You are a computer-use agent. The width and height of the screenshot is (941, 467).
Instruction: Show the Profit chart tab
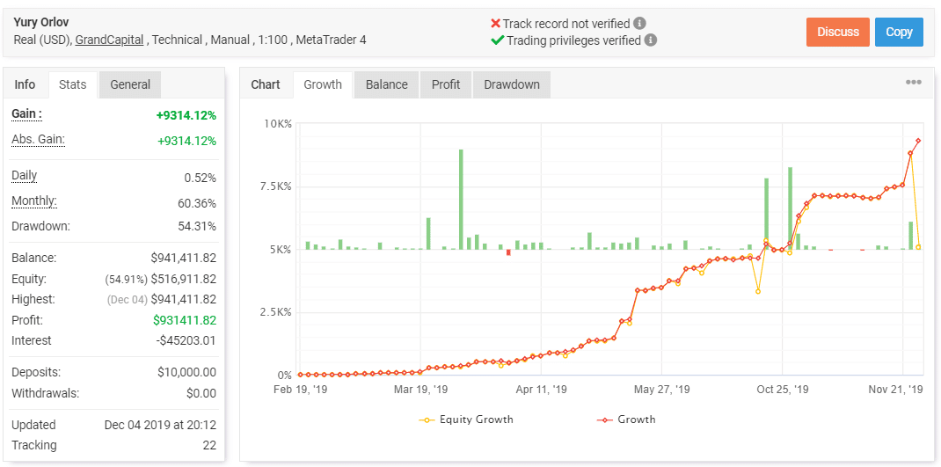pos(446,84)
